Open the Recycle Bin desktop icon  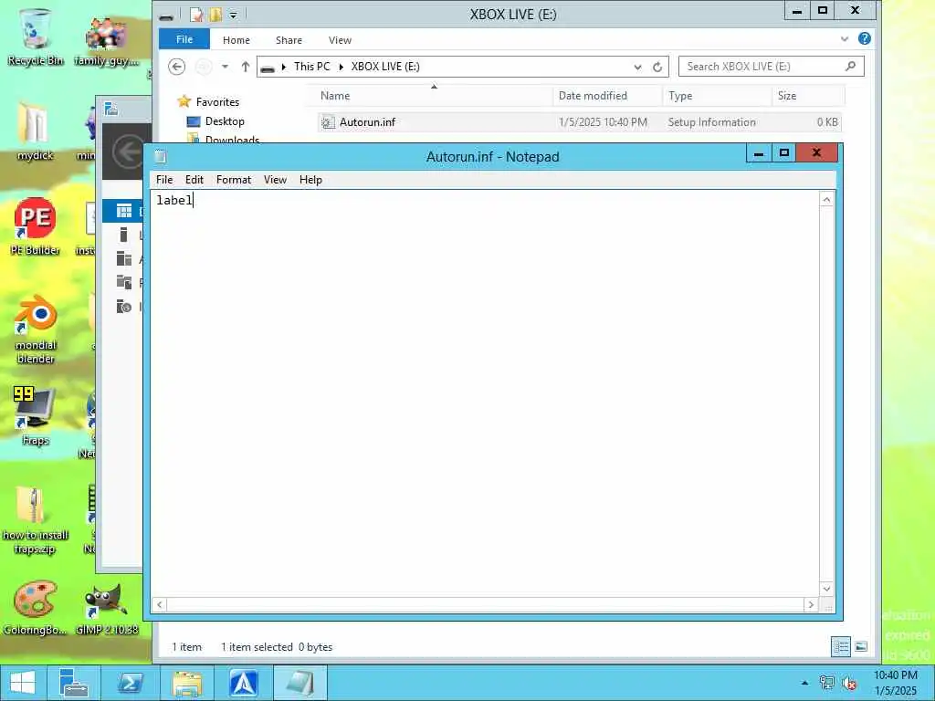(x=36, y=36)
